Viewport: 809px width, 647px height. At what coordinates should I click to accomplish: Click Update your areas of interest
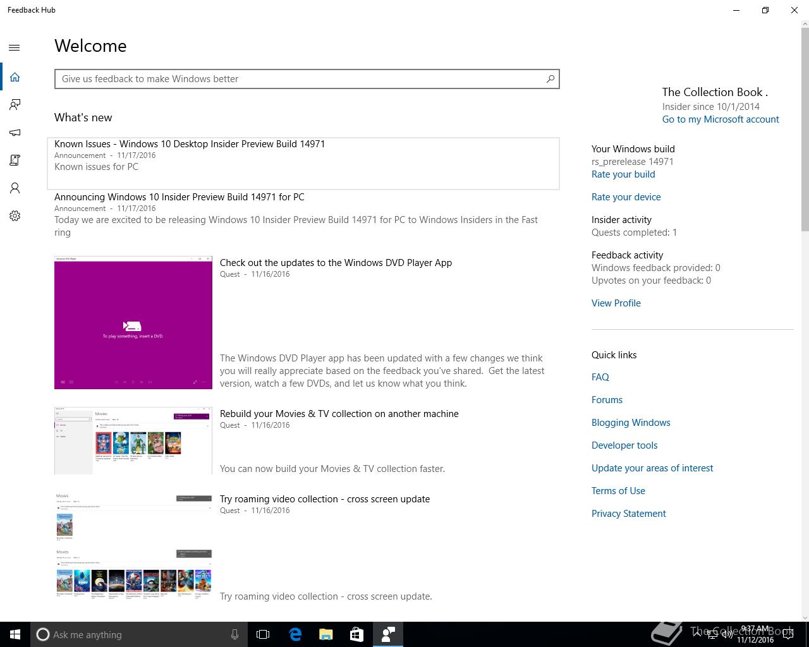652,468
